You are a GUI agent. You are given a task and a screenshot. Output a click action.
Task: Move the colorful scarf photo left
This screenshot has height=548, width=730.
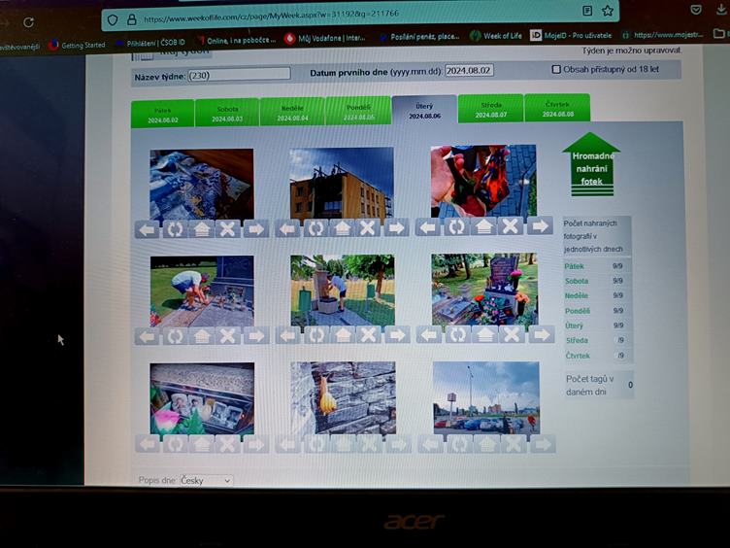(x=428, y=227)
